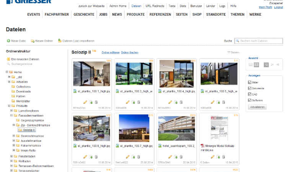
Task: Open URL Redirects admin tab
Action: [x=154, y=6]
